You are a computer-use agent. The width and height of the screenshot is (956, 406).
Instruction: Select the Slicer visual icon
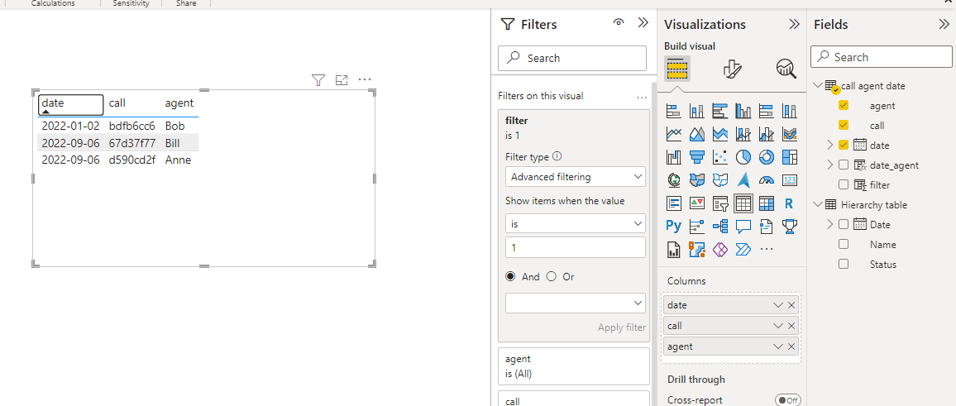point(719,203)
